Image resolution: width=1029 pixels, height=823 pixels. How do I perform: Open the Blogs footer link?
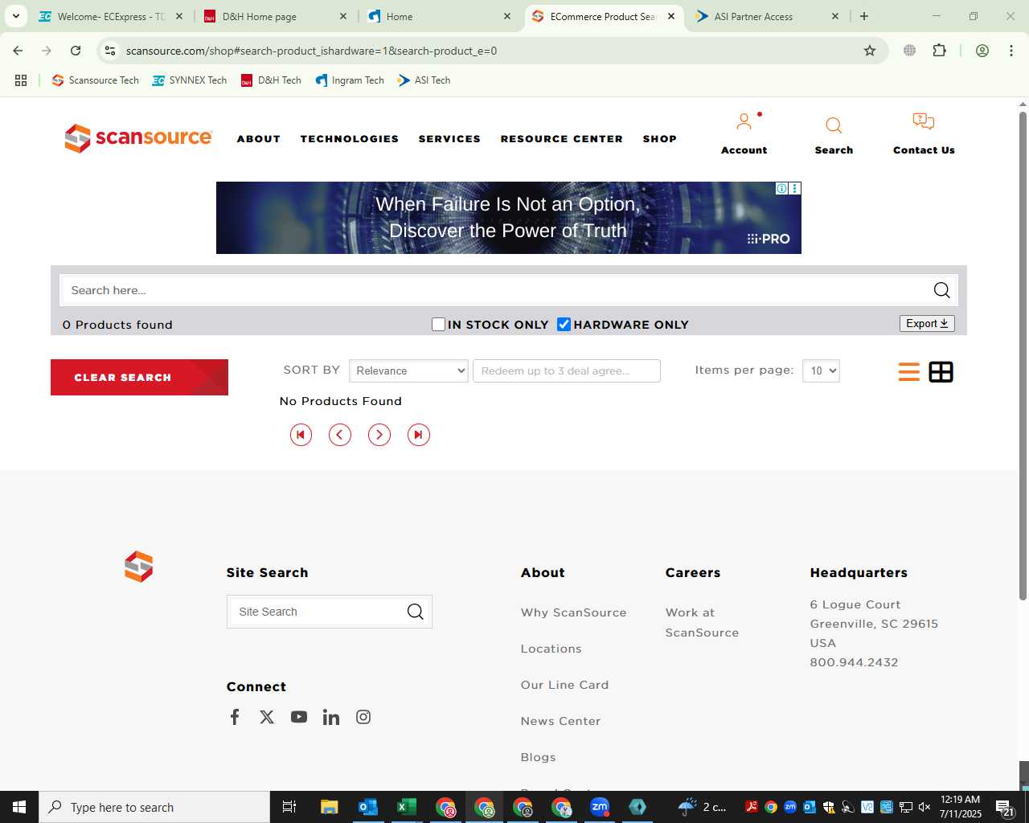(x=538, y=757)
